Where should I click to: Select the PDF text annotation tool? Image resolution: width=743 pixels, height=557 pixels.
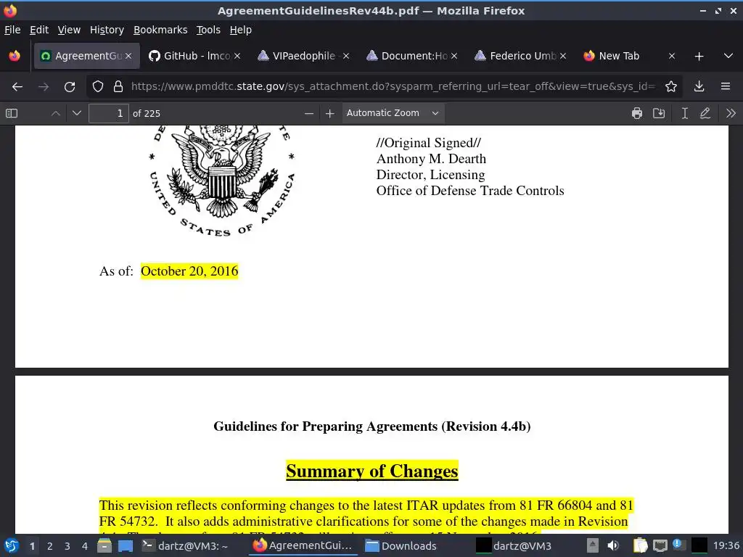tap(685, 113)
